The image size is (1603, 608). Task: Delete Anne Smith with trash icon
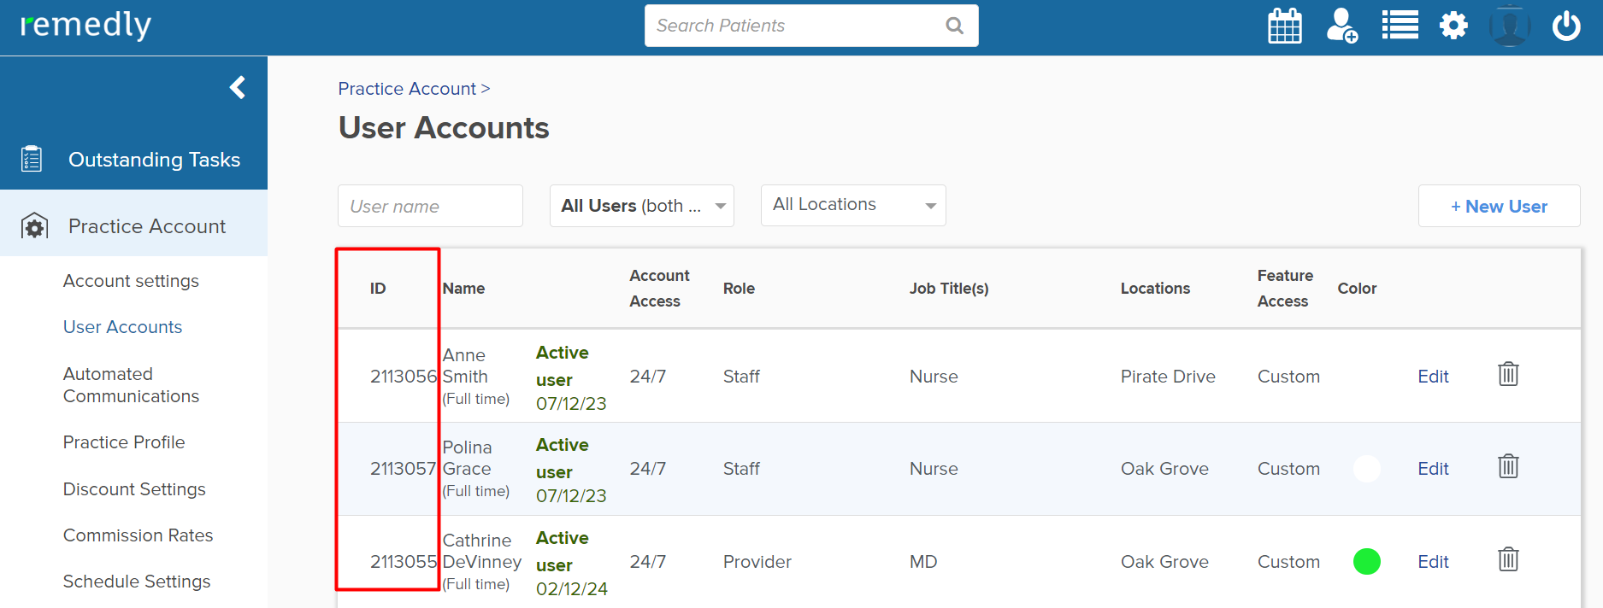[x=1508, y=374]
